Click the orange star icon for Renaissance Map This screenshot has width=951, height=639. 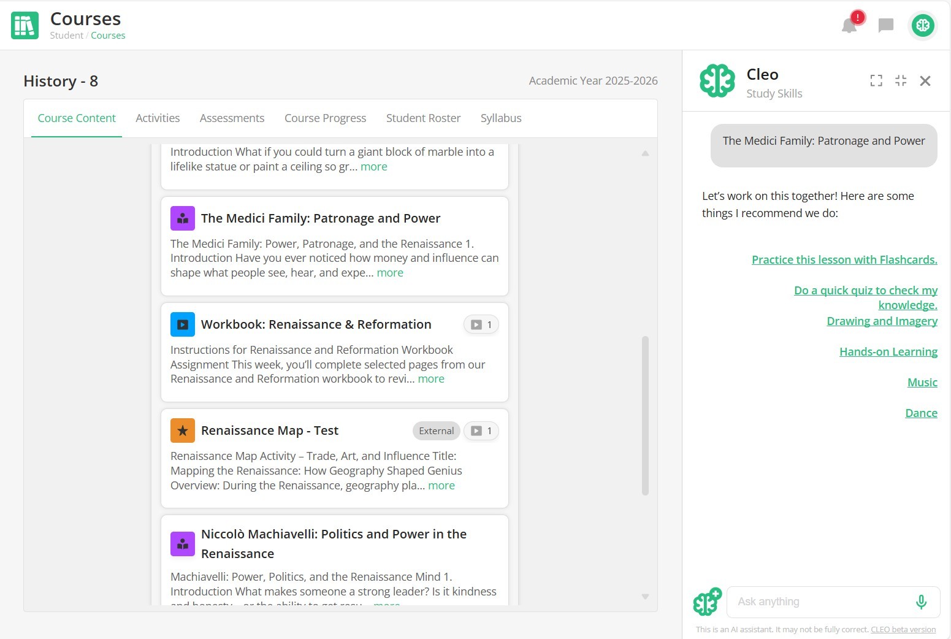(x=183, y=430)
